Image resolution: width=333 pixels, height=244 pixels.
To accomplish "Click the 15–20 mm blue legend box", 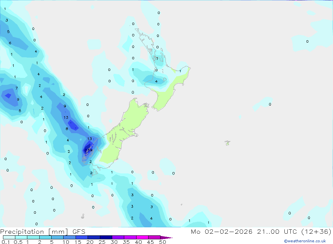I will [82, 237].
